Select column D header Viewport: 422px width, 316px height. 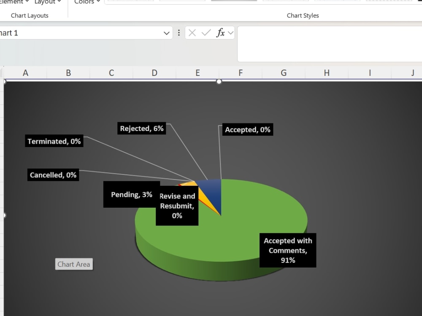pos(154,73)
